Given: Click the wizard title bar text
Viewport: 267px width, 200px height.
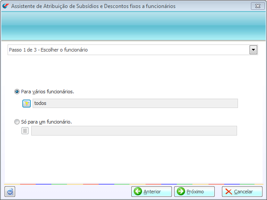Looking at the screenshot, I should coord(93,6).
